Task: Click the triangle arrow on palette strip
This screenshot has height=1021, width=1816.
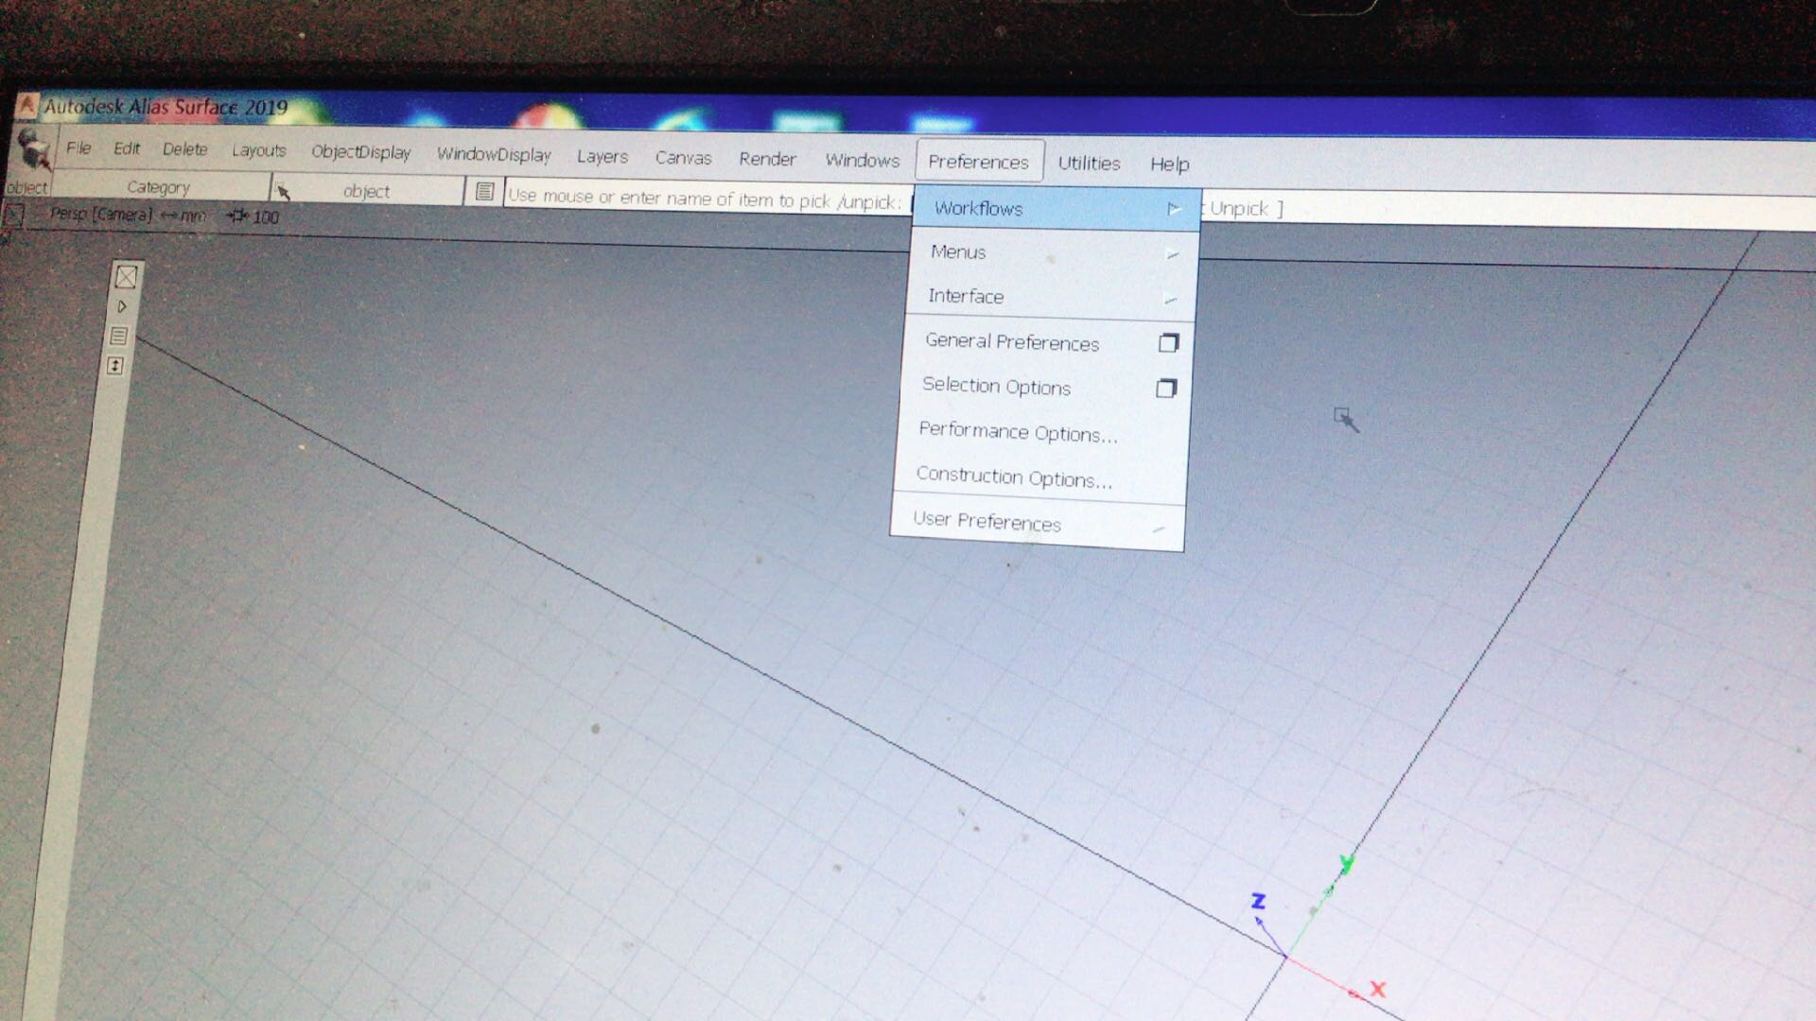Action: pyautogui.click(x=122, y=306)
